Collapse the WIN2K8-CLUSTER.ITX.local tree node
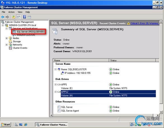The height and width of the screenshot is (128, 164). tap(3, 25)
